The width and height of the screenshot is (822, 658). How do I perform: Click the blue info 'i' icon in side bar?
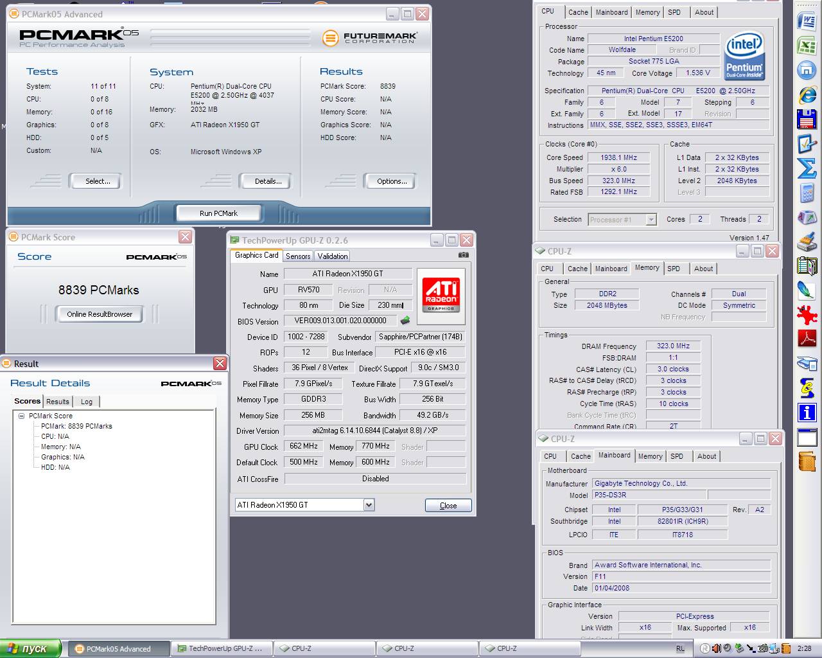point(807,412)
